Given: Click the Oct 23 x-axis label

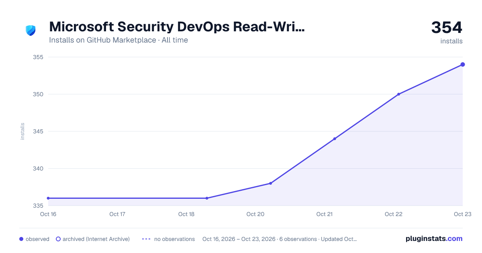Looking at the screenshot, I should coord(462,214).
